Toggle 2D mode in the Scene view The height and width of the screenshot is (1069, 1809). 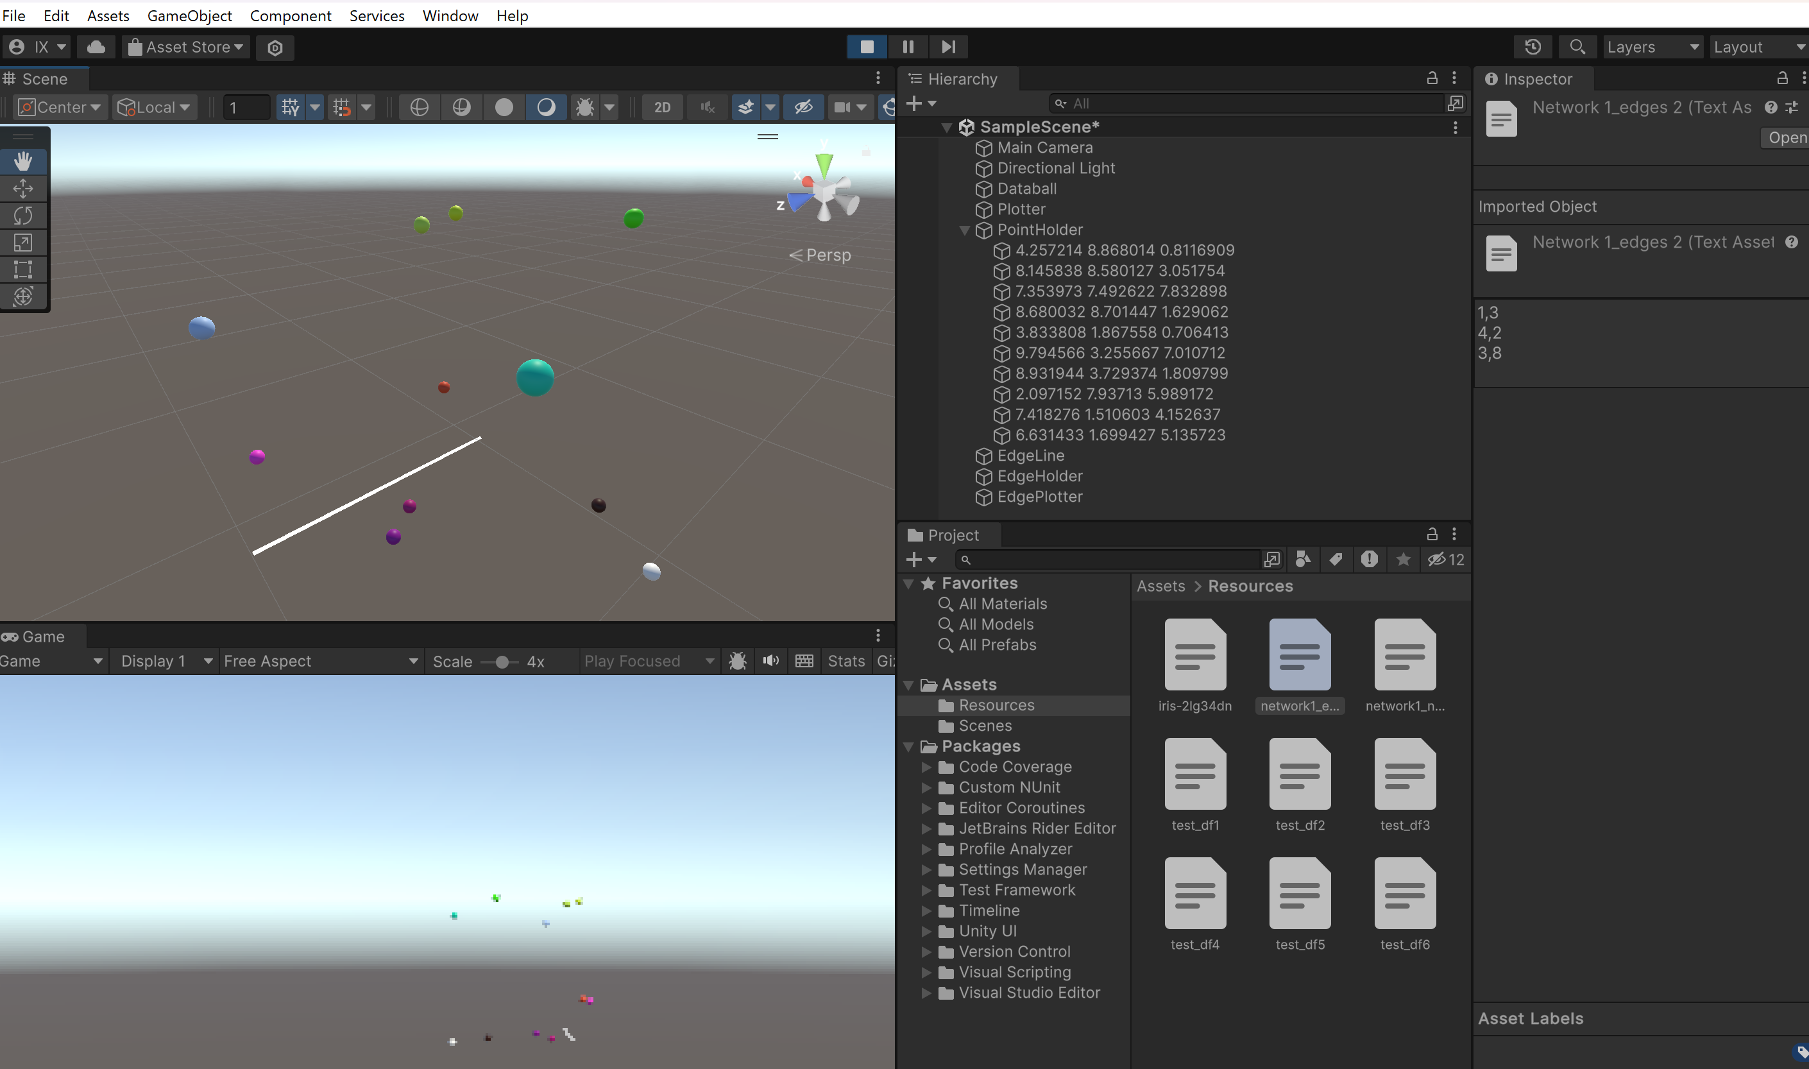click(662, 107)
